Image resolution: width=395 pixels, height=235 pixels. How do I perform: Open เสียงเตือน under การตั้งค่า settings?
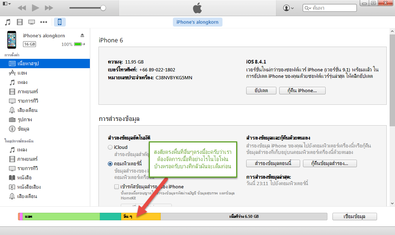pos(45,110)
